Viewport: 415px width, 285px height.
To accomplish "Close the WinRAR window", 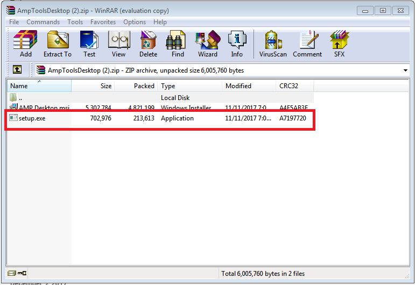I will pos(400,11).
